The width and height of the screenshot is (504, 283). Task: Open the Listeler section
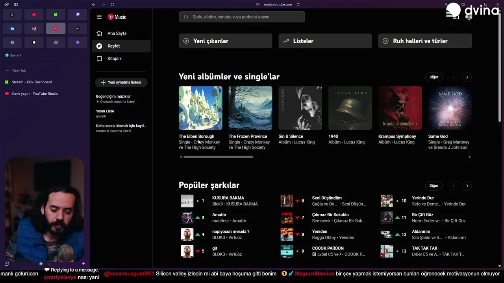[325, 41]
